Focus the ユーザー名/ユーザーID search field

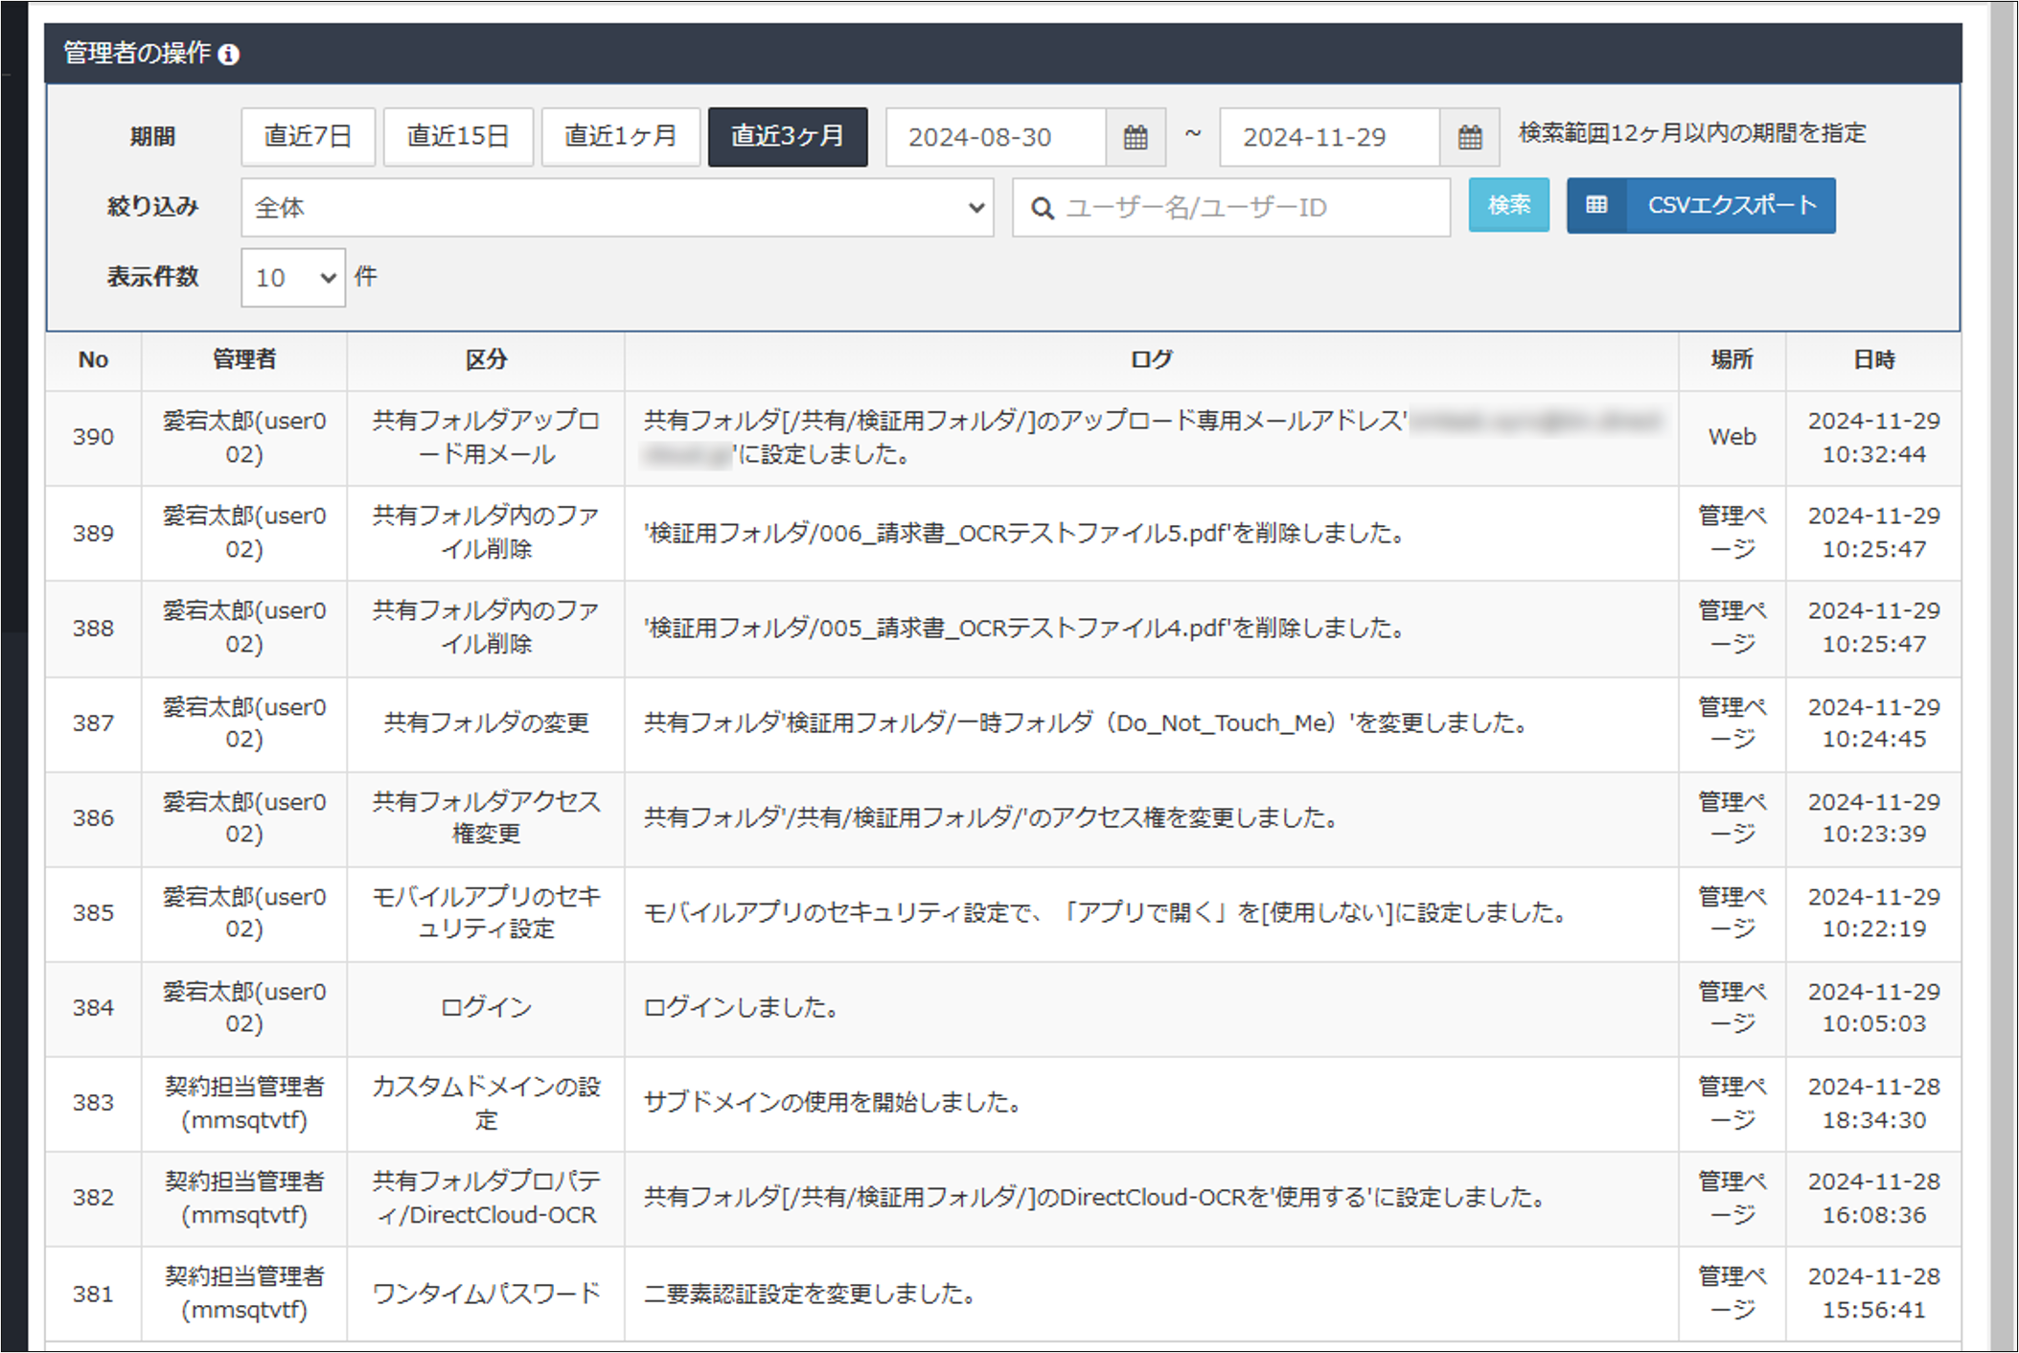point(1231,207)
